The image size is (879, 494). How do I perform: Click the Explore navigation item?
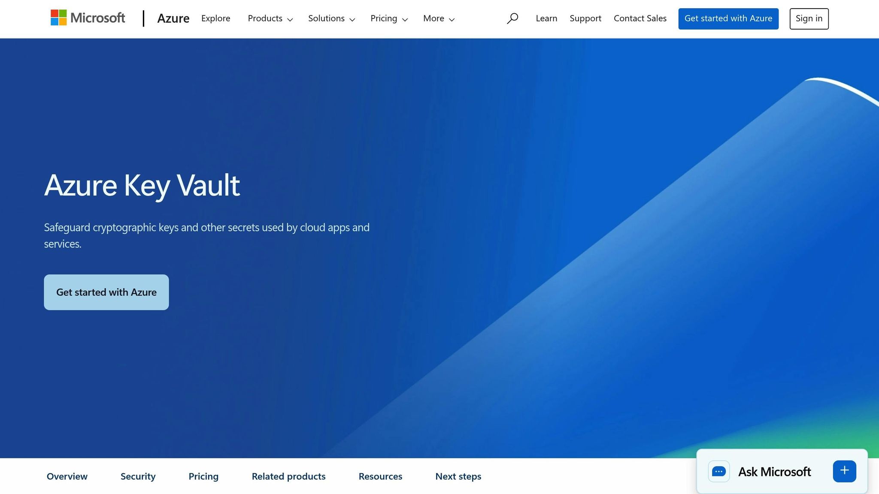click(x=215, y=18)
